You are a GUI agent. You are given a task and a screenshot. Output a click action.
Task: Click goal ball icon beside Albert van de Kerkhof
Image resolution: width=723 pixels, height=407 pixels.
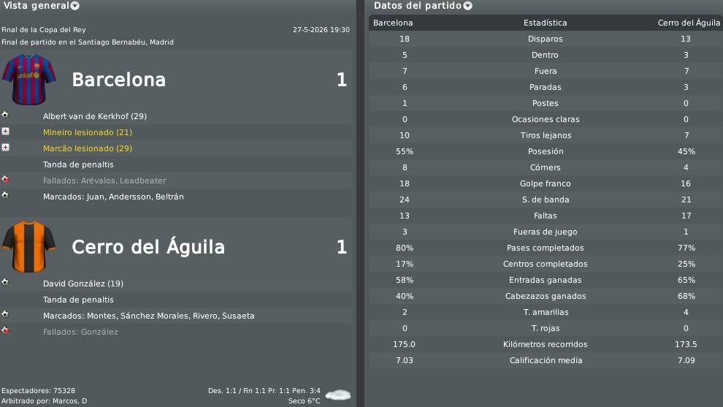pos(5,115)
